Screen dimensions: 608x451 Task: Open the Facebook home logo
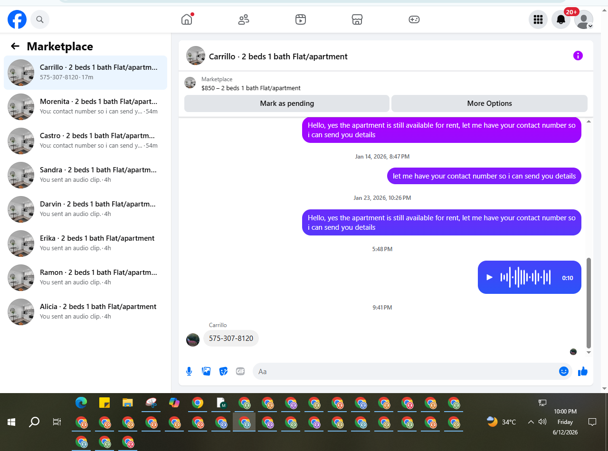pos(17,19)
